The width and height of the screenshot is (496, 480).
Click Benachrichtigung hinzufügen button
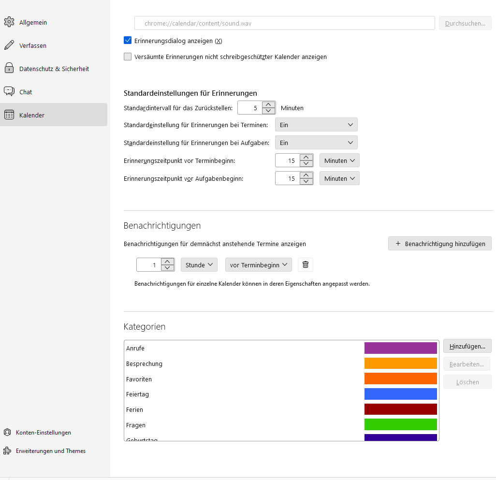click(x=439, y=244)
